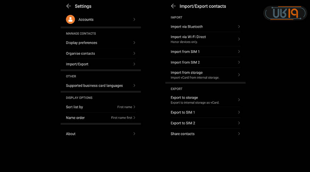Screen dimensions: 310x172
Task: Select Import from SIM 1
Action: click(185, 52)
